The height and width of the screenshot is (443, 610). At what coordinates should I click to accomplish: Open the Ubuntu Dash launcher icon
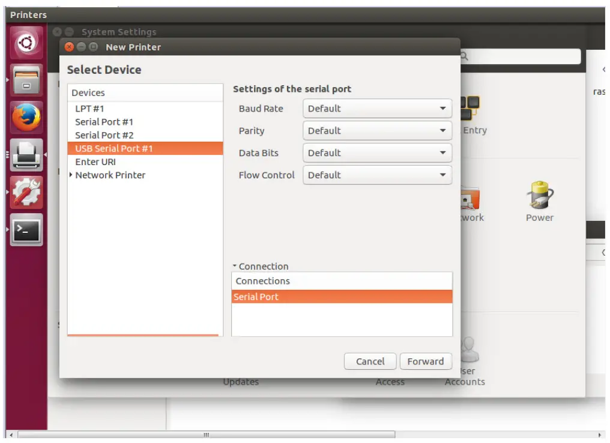click(26, 43)
